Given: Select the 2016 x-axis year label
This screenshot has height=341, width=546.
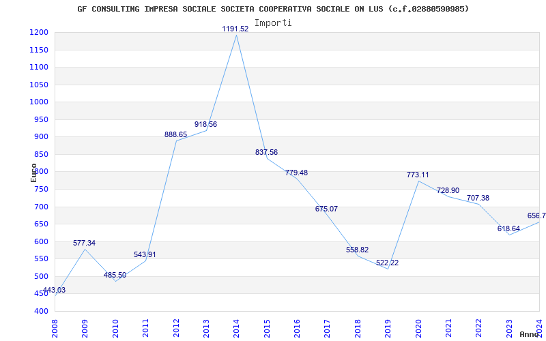Looking at the screenshot, I should (x=298, y=328).
